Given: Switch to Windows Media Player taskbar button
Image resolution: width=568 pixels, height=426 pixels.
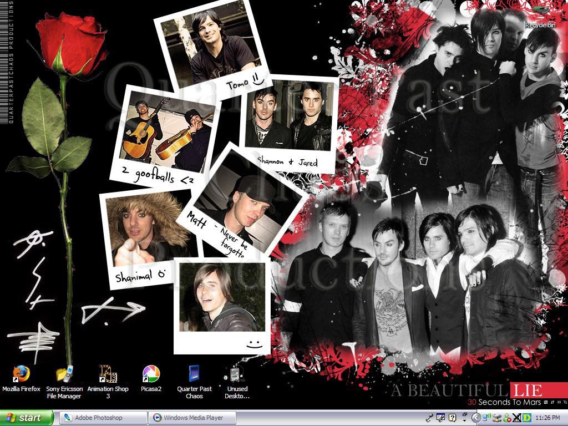Looking at the screenshot, I should (x=192, y=418).
